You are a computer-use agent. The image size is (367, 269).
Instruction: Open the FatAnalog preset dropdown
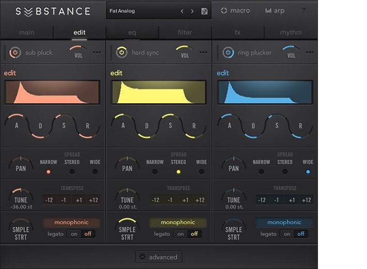coord(140,11)
